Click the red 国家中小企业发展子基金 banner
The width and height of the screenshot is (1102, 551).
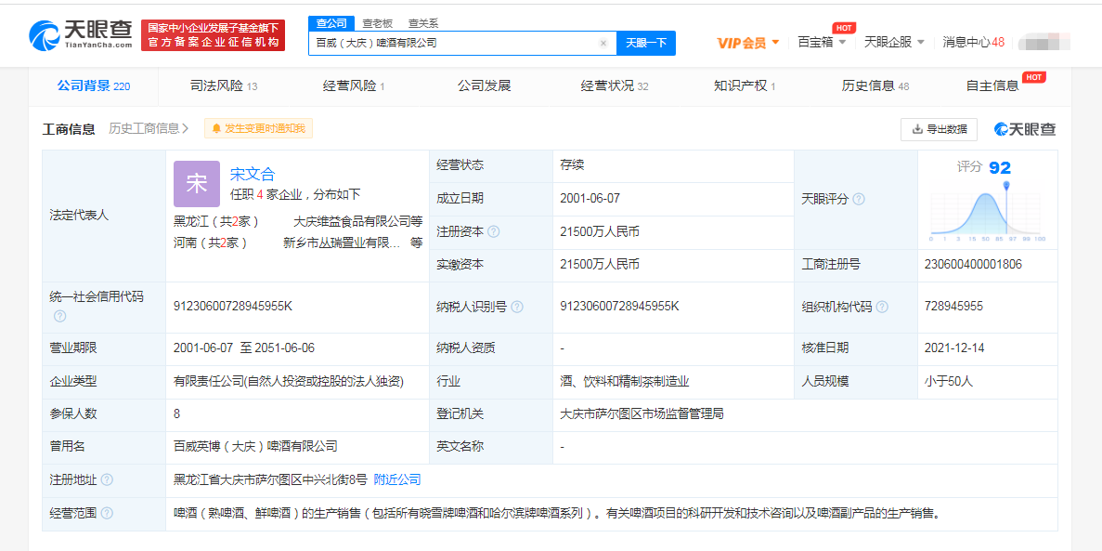[x=213, y=35]
